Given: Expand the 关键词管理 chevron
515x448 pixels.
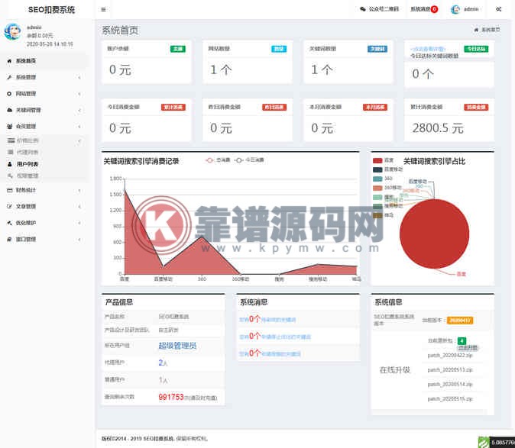Looking at the screenshot, I should [x=79, y=110].
